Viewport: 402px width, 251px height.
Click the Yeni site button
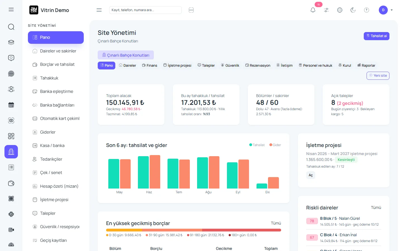click(378, 76)
